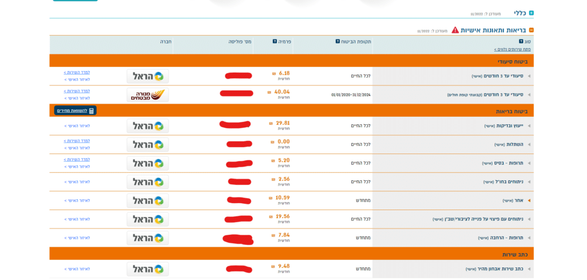Viewport: 587px width, 280px height.
Task: Expand the ניתוחים בחו"ל row arrow
Action: click(x=529, y=182)
